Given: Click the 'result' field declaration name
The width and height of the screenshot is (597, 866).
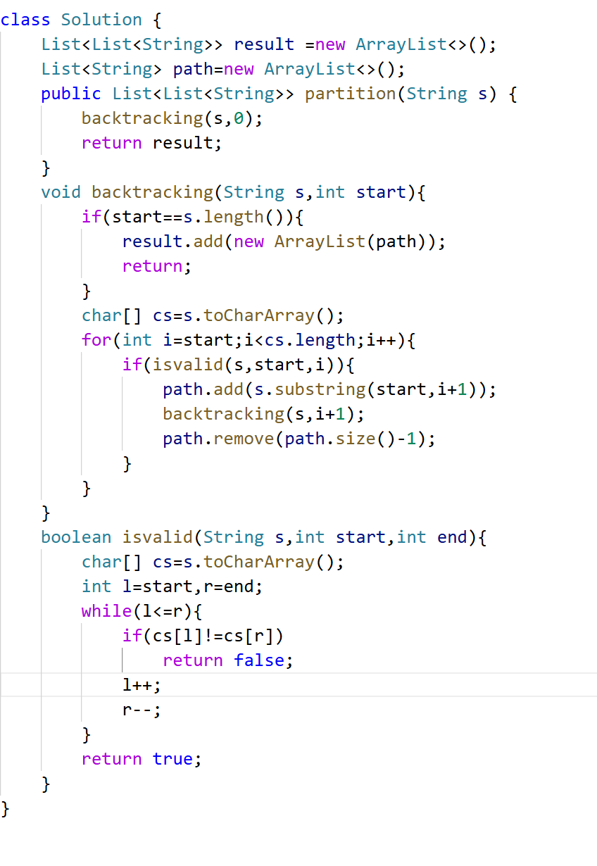Looking at the screenshot, I should 264,44.
